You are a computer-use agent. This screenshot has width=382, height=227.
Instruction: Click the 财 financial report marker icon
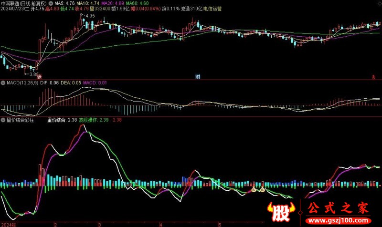coord(198,77)
